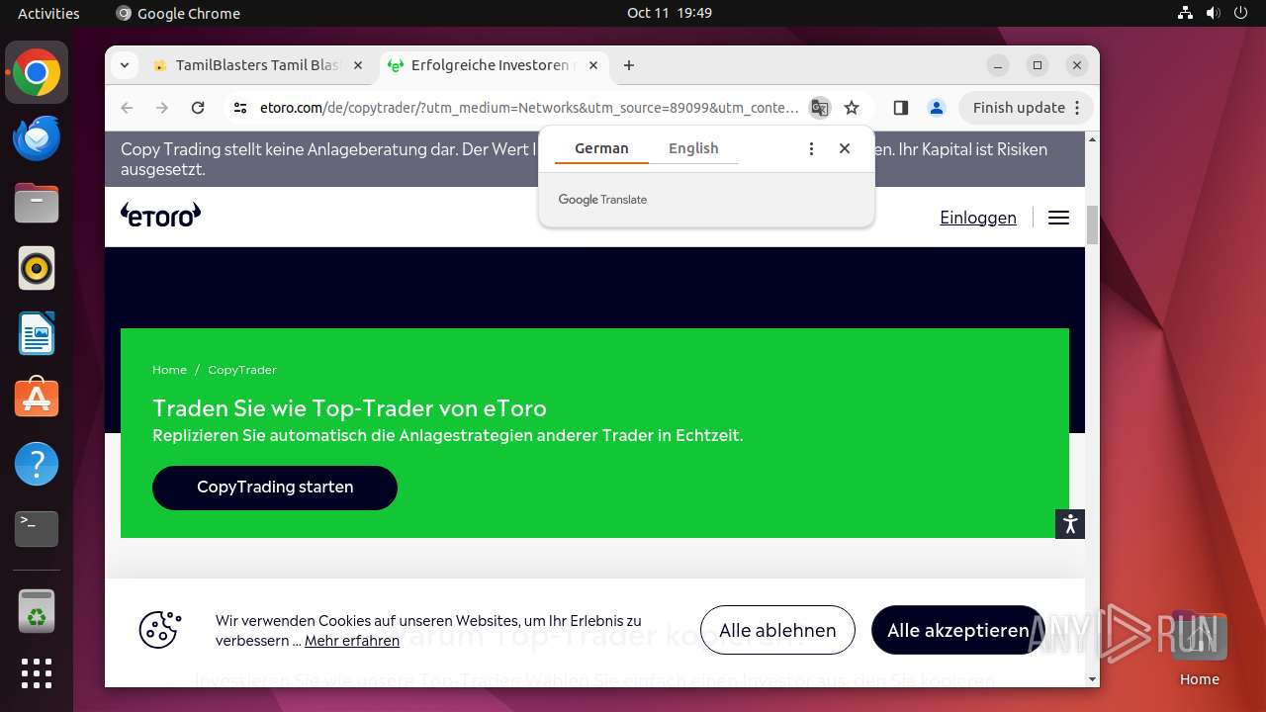Launch LibreOffice Writer from the dock
Image resolution: width=1266 pixels, height=712 pixels.
coord(37,333)
